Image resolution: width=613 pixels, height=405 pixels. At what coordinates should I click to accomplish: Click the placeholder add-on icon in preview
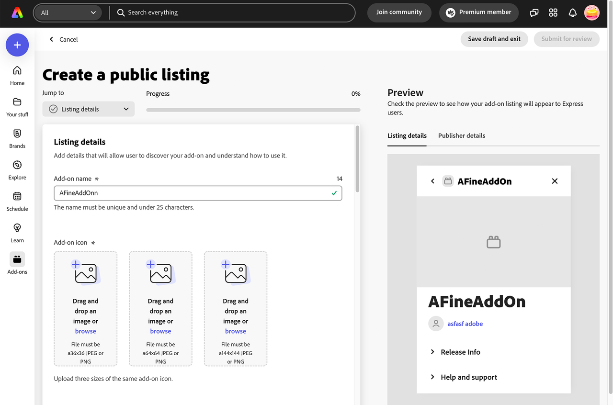493,242
